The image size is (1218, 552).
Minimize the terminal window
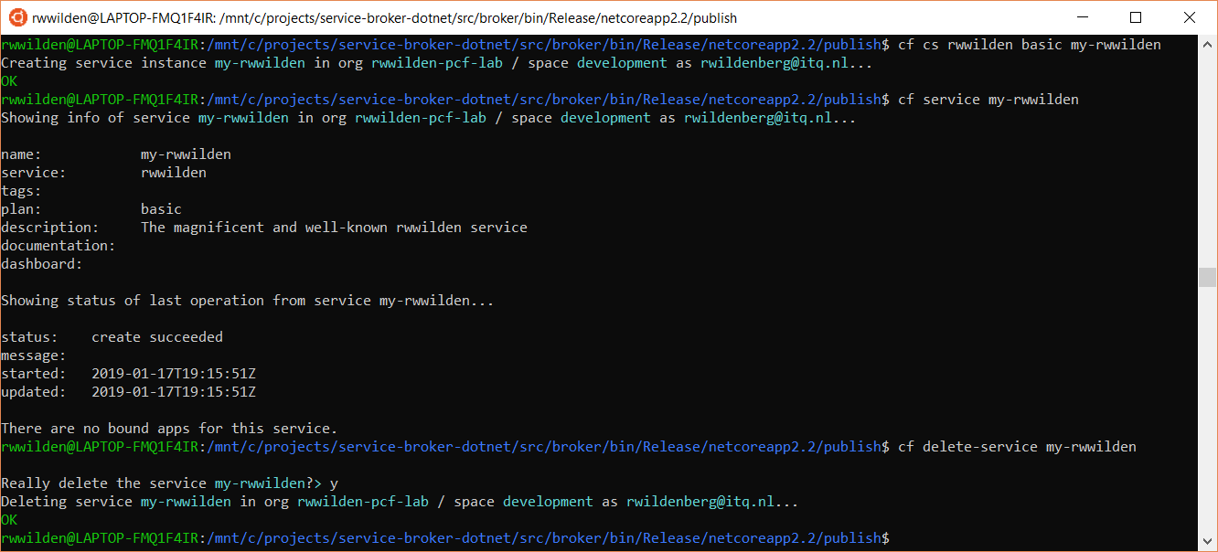1083,17
